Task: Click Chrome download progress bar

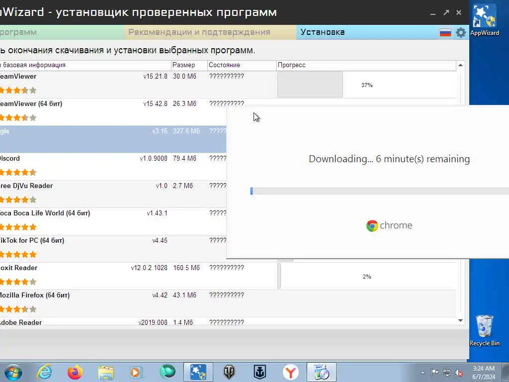Action: click(x=379, y=191)
